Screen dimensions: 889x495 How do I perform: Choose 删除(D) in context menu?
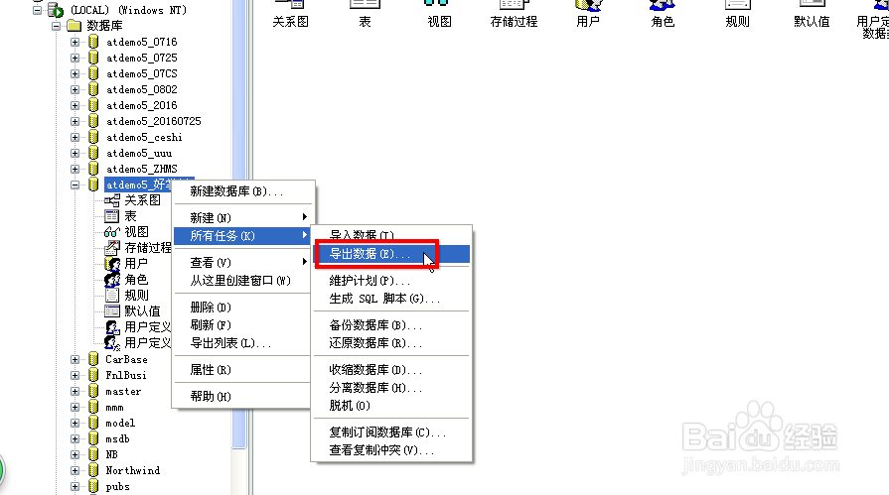242,307
